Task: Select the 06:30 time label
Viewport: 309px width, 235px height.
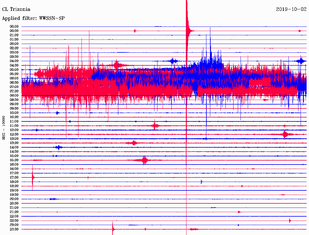Action: pyautogui.click(x=14, y=83)
